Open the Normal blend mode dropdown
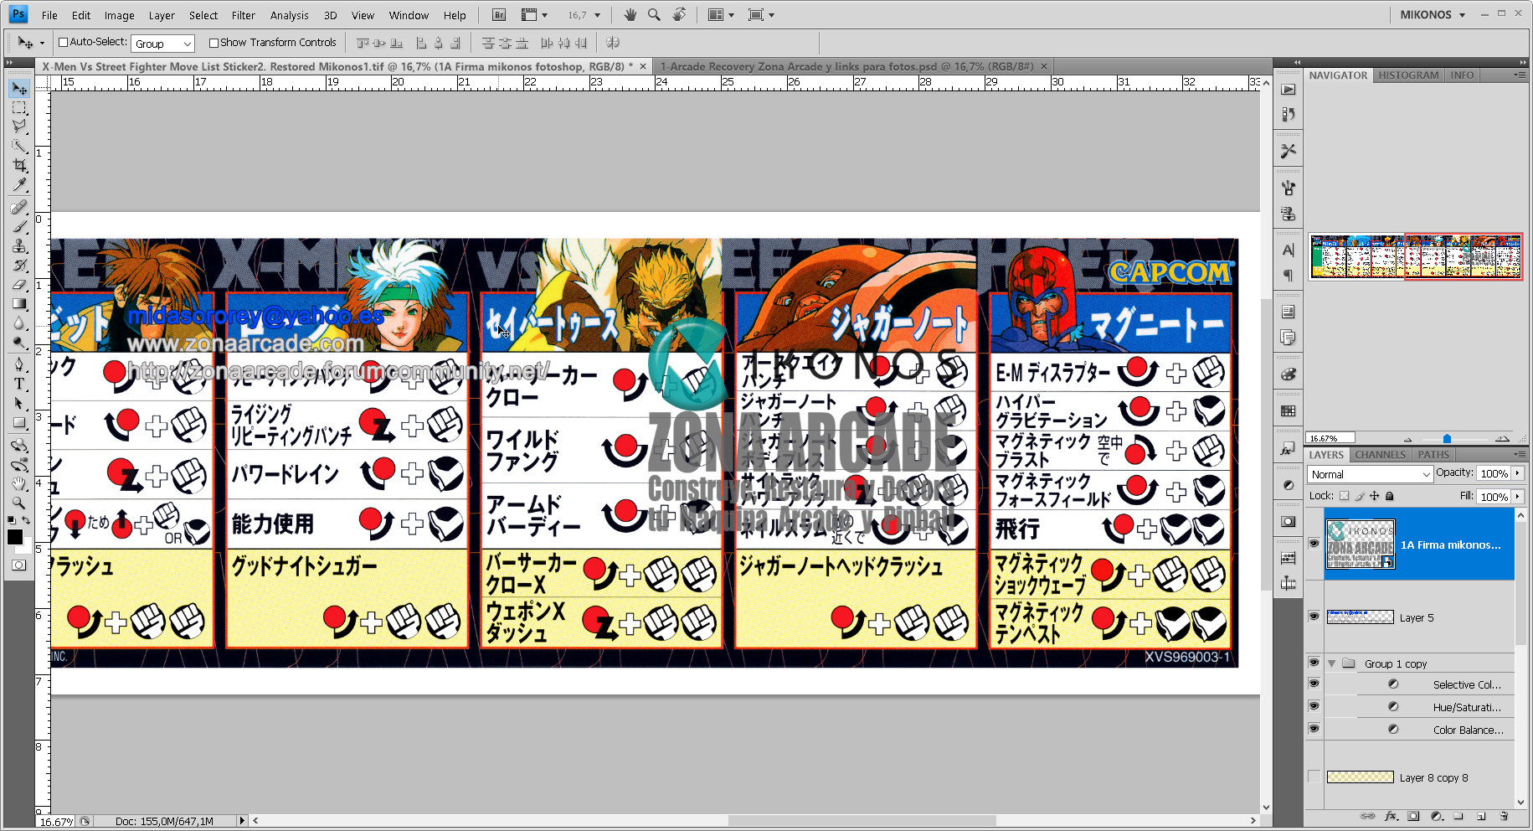1533x831 pixels. [1369, 473]
